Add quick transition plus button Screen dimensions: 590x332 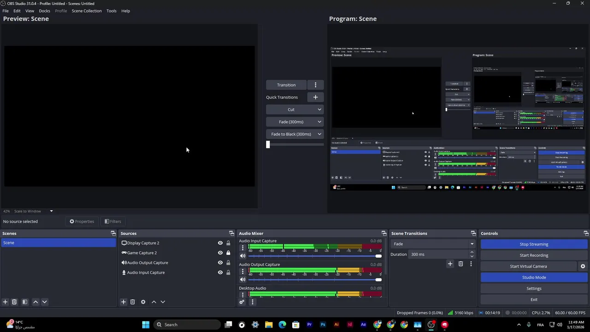tap(315, 97)
